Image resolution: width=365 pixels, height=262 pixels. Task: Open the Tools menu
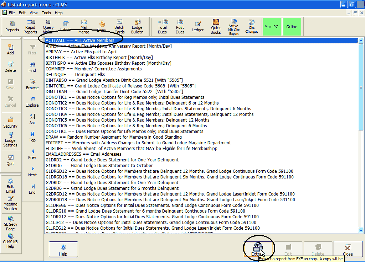pyautogui.click(x=46, y=13)
